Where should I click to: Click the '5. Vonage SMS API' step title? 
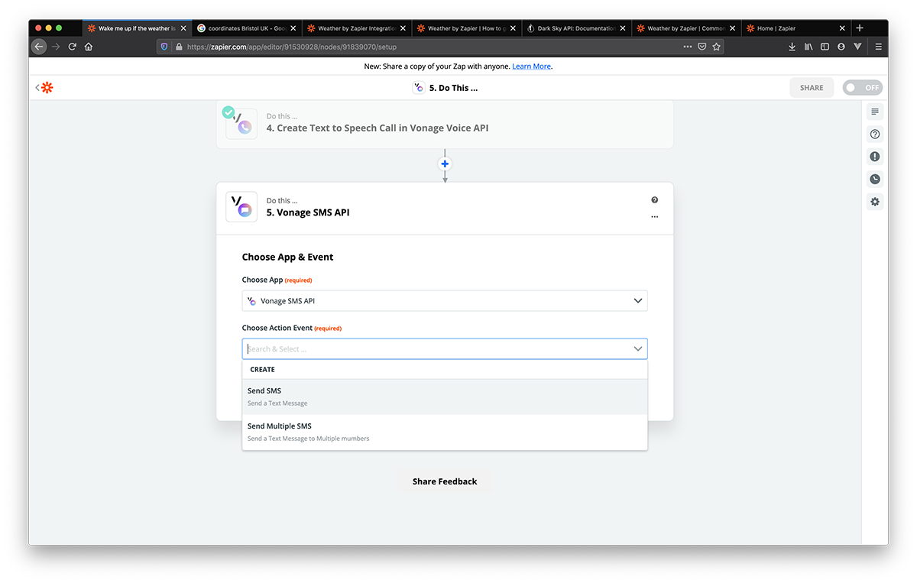pyautogui.click(x=308, y=213)
